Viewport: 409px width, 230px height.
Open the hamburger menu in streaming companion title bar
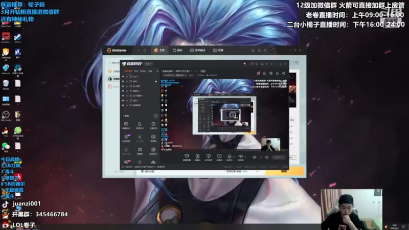click(x=271, y=64)
